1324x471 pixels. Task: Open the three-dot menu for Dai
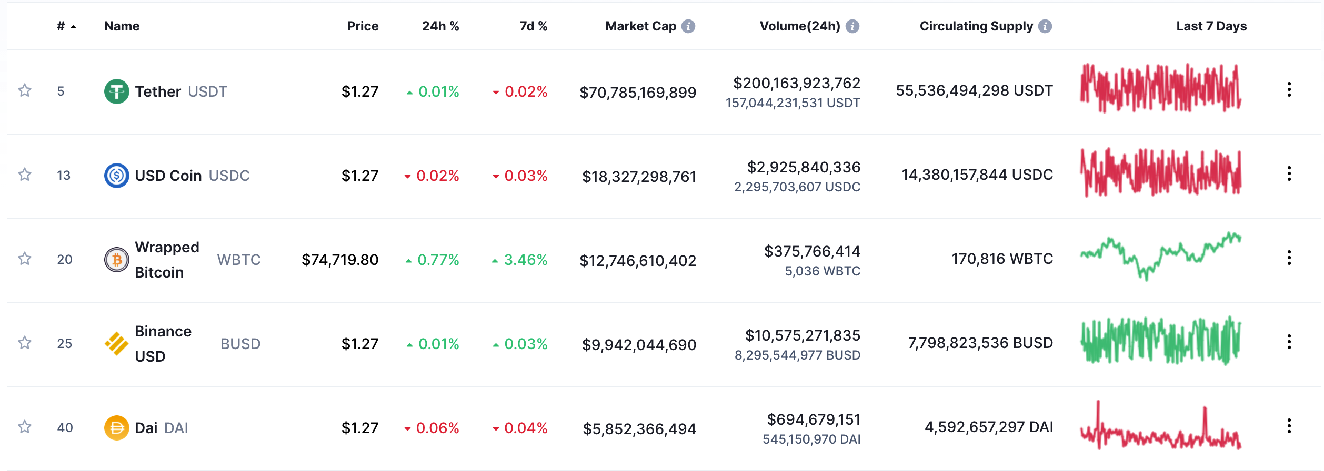pos(1289,426)
